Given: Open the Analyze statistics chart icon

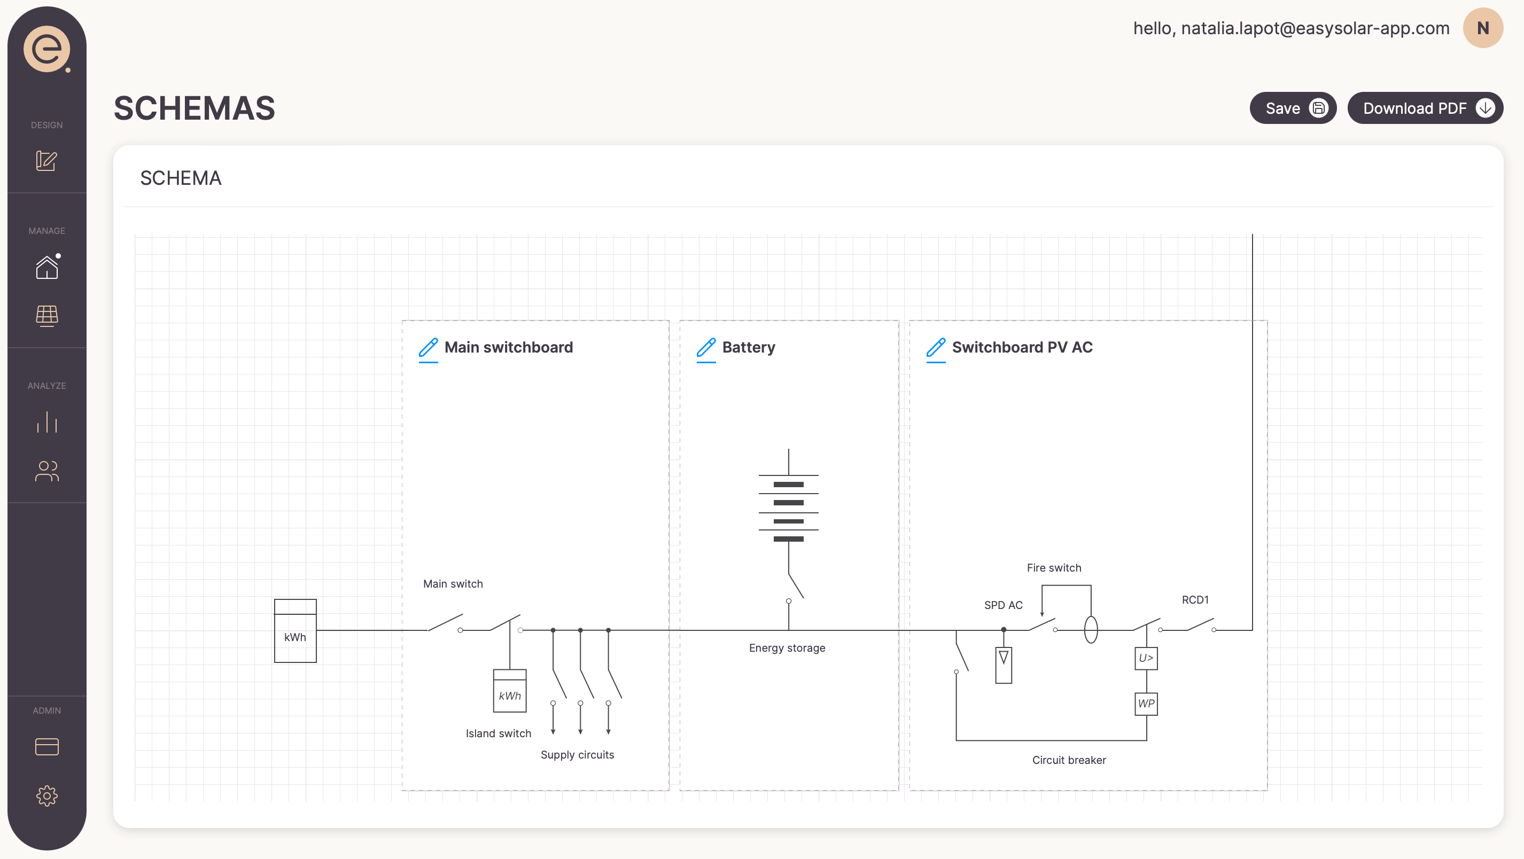Looking at the screenshot, I should click(46, 423).
